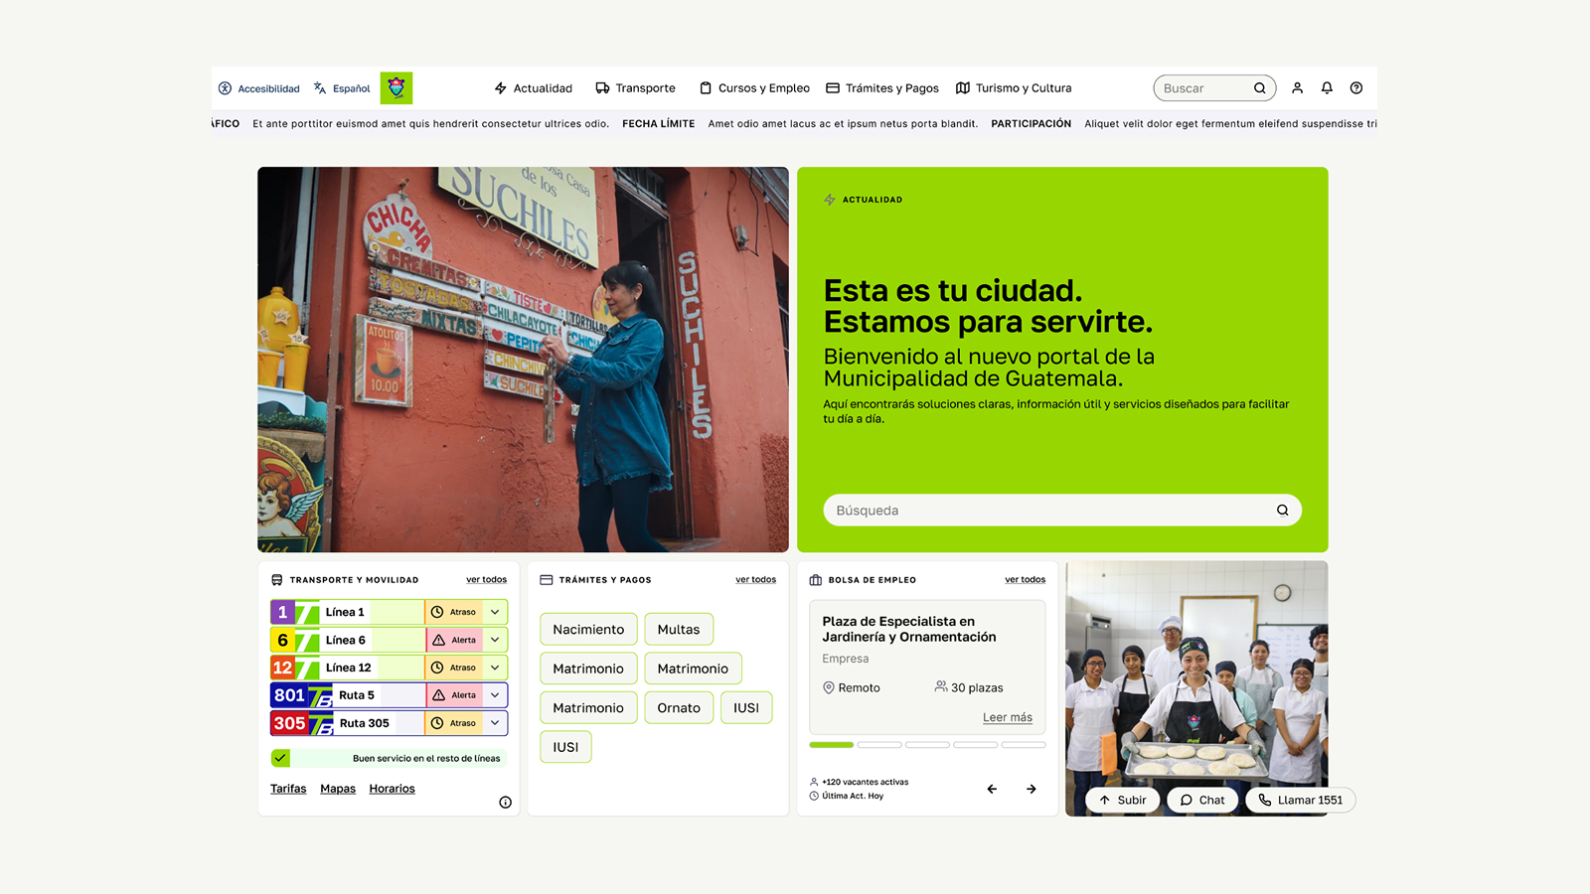Open Trámites y Pagos menu
Viewport: 1590px width, 894px height.
coord(882,88)
